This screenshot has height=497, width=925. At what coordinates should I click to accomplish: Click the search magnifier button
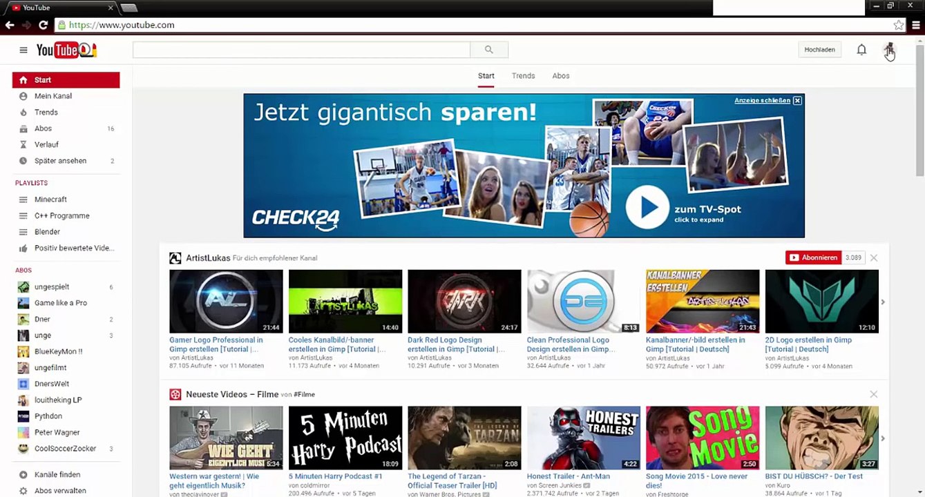489,50
